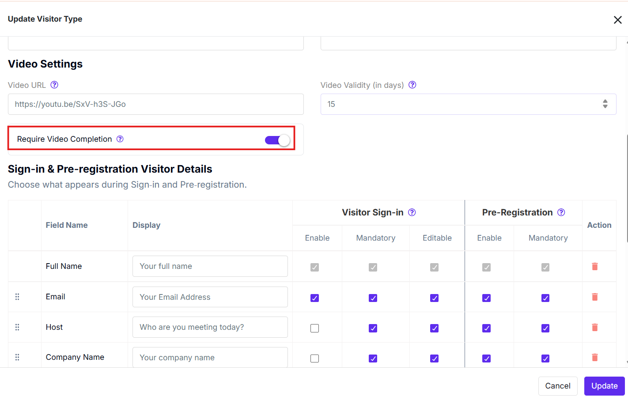Click the Cancel button
This screenshot has height=400, width=628.
(x=558, y=386)
